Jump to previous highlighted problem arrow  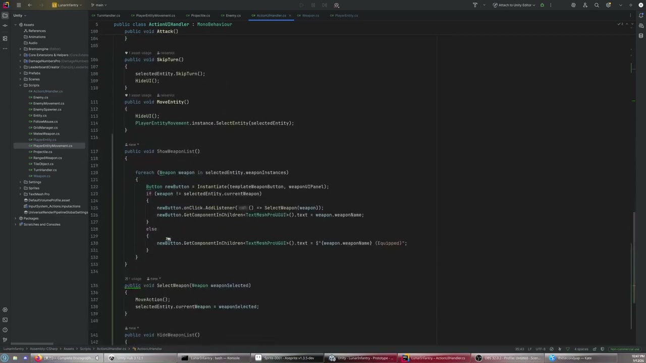tap(626, 24)
